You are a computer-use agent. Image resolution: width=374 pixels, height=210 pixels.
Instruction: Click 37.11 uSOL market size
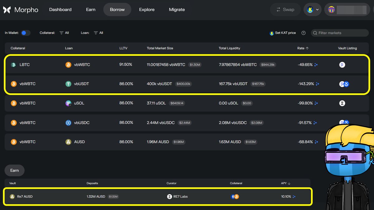coord(156,103)
